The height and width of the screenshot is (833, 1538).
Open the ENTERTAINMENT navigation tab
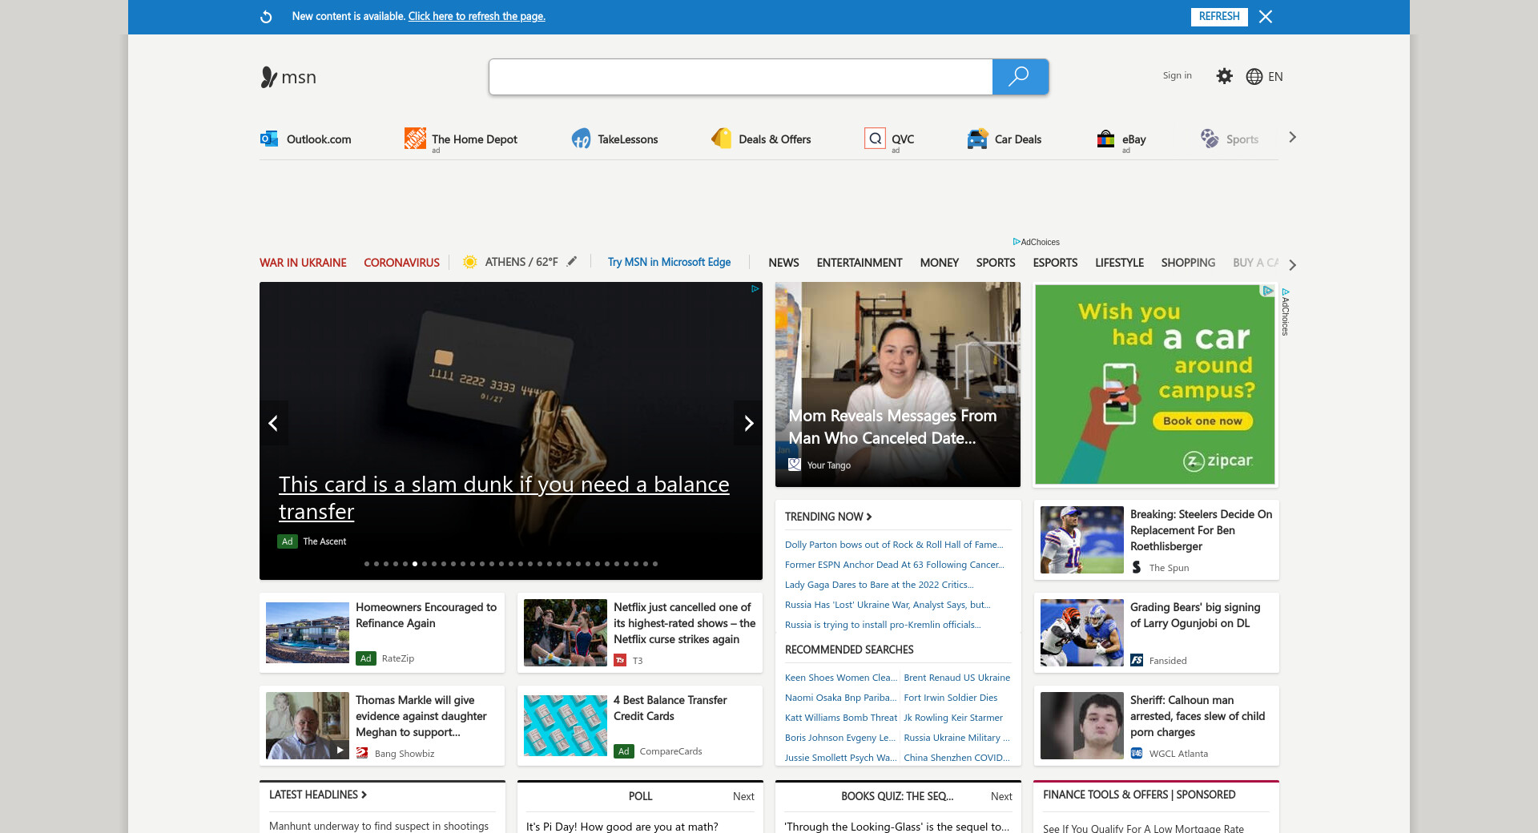tap(859, 263)
